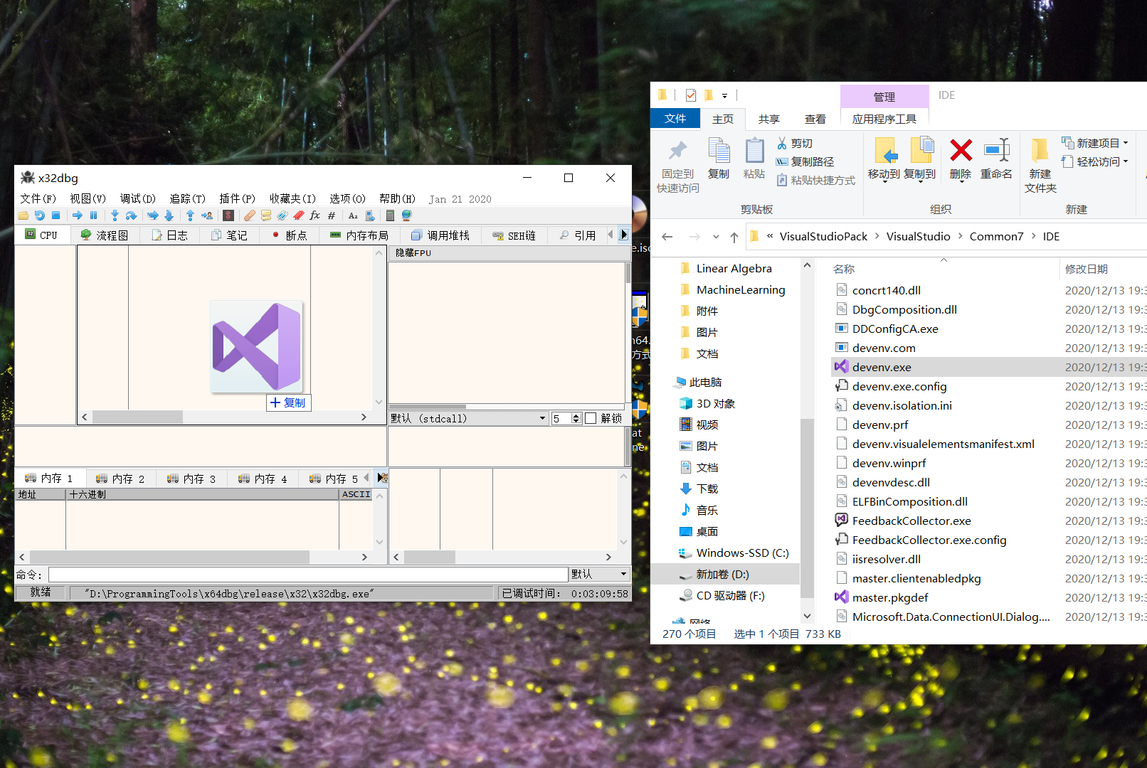This screenshot has height=768, width=1147.
Task: Open the Customize Quick Access Toolbar arrow
Action: pos(724,95)
